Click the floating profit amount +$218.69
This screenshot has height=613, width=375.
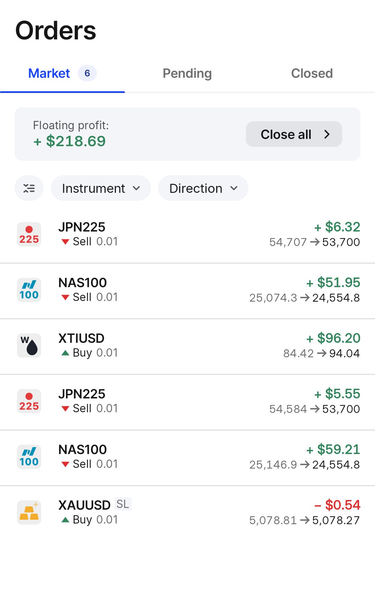[70, 141]
